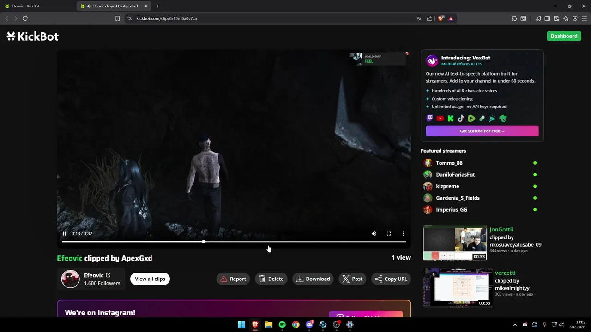
Task: Open browser extensions puzzle icon
Action: [x=514, y=18]
